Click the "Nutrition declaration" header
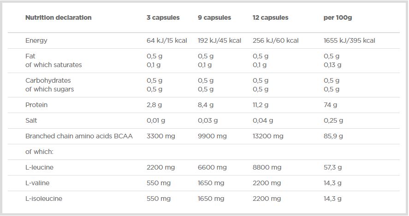The height and width of the screenshot is (216, 409). pos(58,17)
